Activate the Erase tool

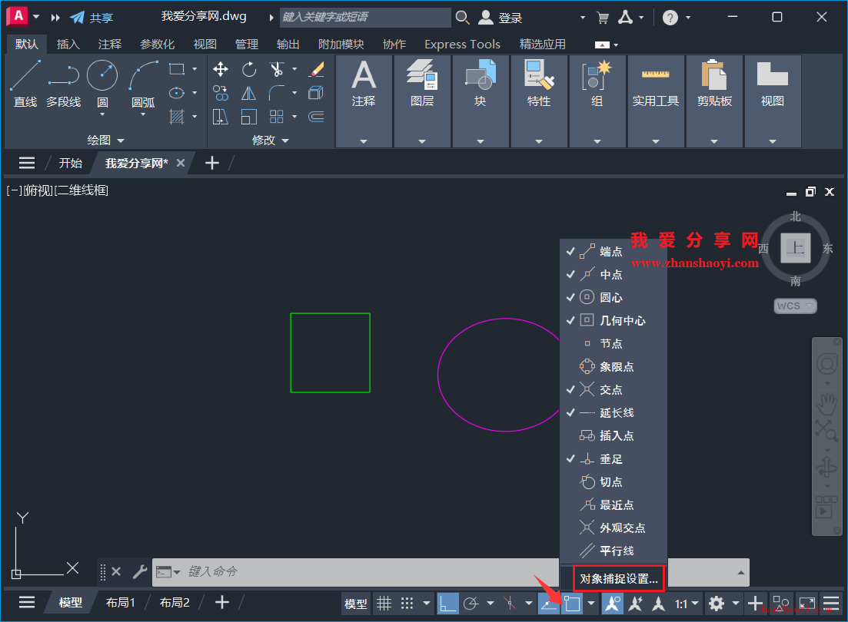[x=317, y=69]
